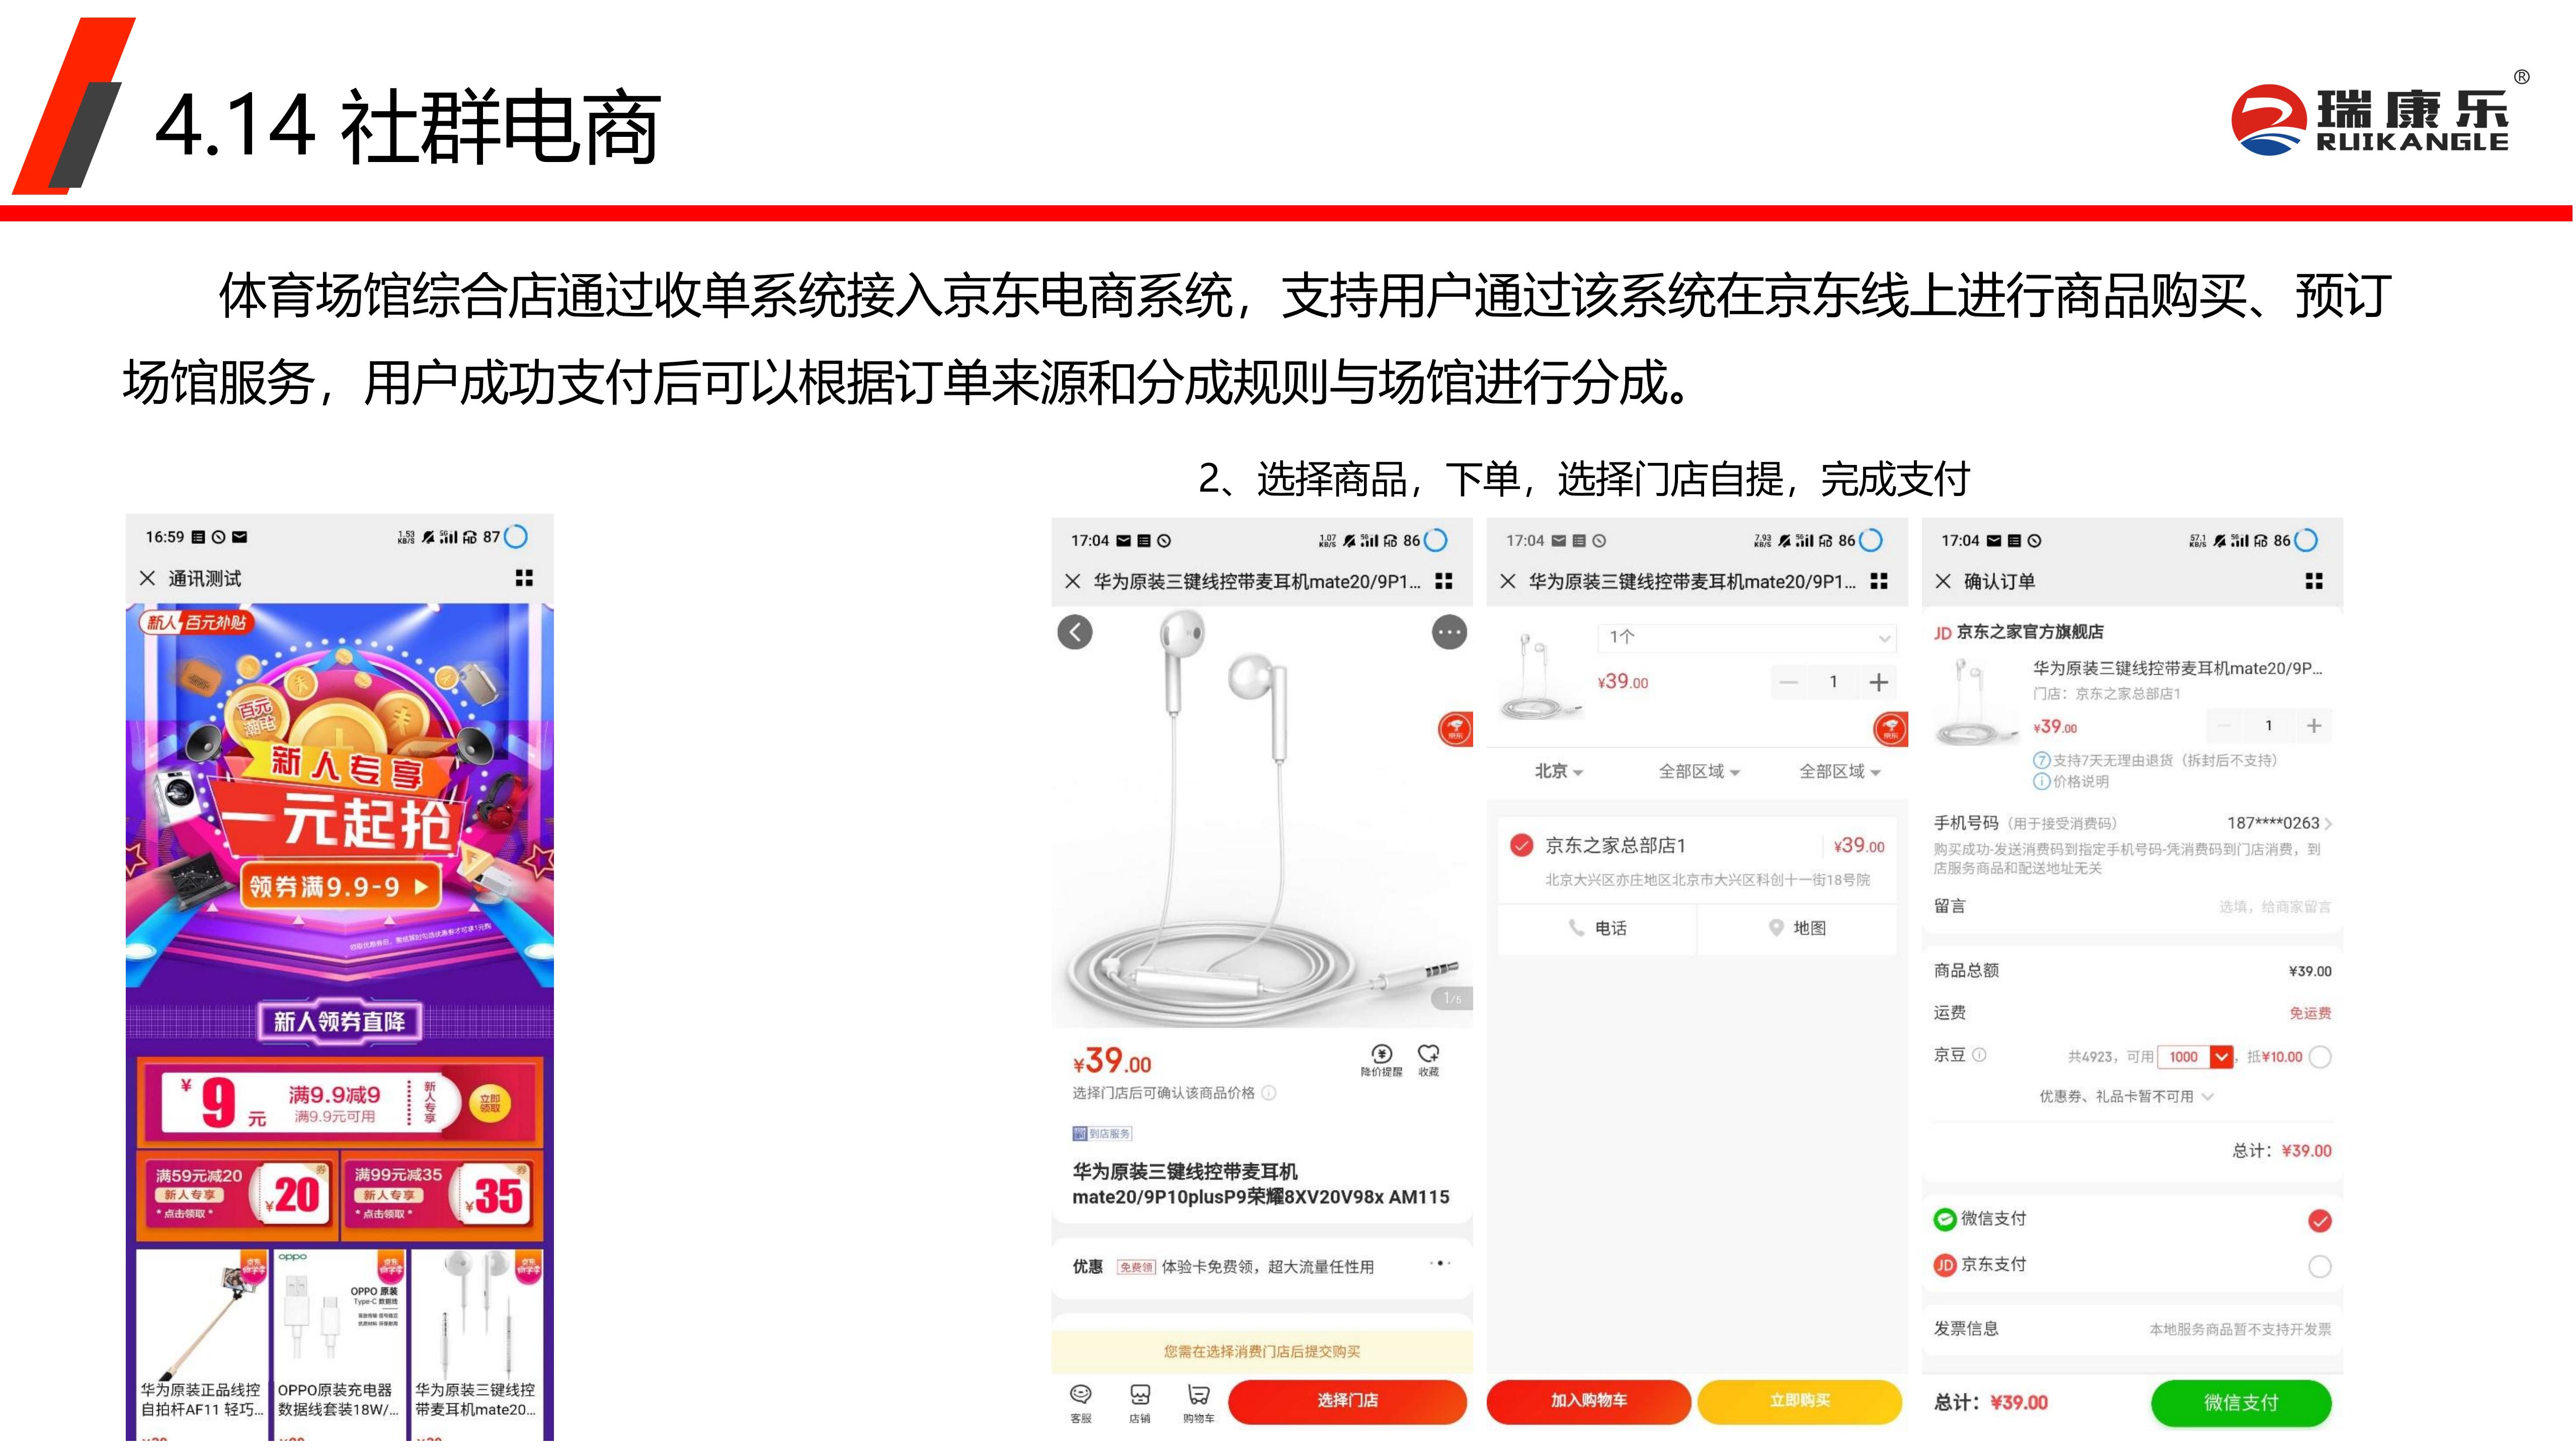Expand the 北京 city dropdown
The image size is (2576, 1449).
coord(1559,771)
